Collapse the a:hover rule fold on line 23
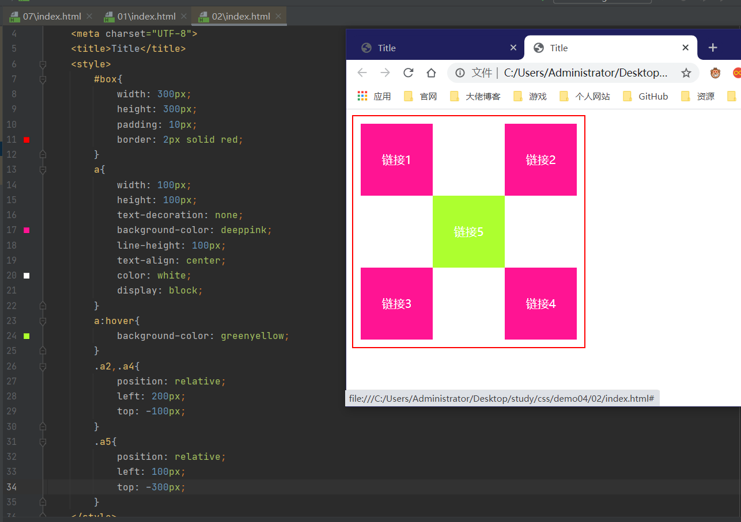Viewport: 741px width, 522px height. click(x=43, y=321)
